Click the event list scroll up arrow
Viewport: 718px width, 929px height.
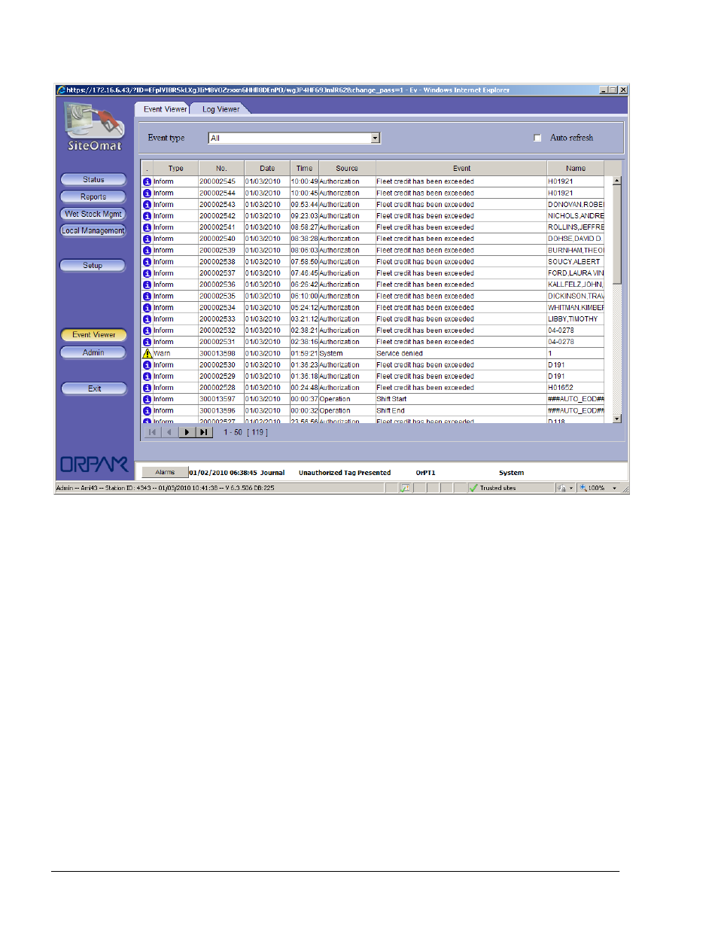point(617,181)
